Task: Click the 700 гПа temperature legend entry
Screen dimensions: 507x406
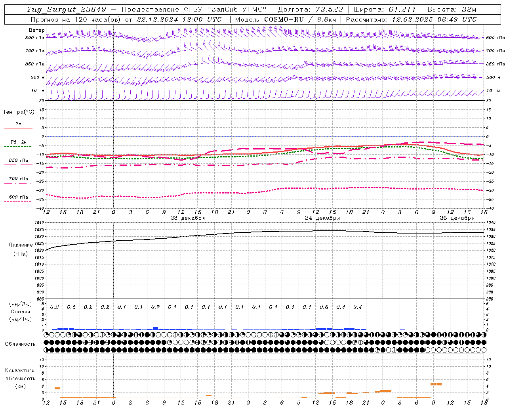Action: pyautogui.click(x=19, y=179)
